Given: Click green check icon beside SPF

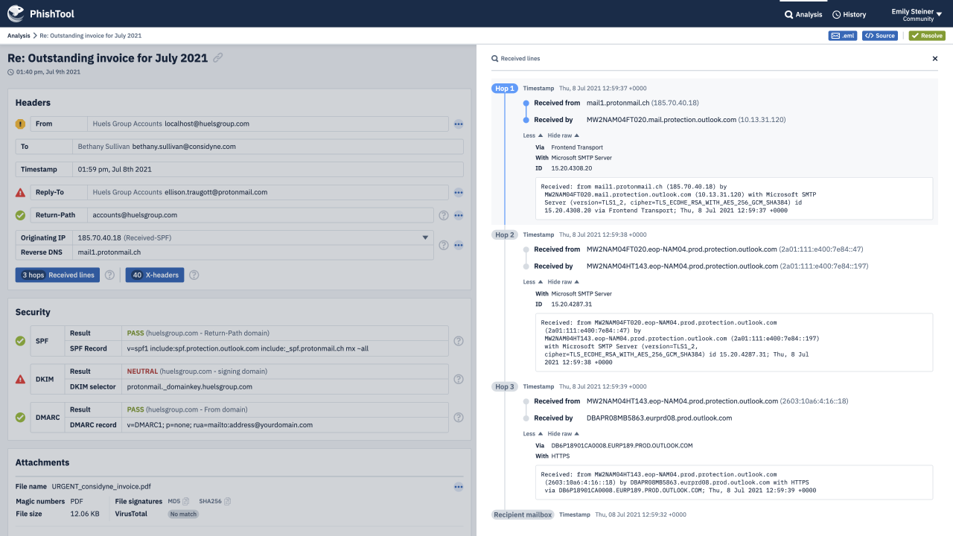Looking at the screenshot, I should coord(20,341).
